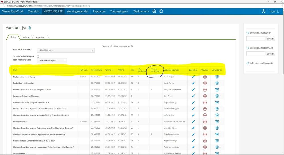Viewport: 284px width, 155px height.
Task: Edit Klantmedewerker incasso Bergen op Zoom vacancy
Action: pos(193,90)
